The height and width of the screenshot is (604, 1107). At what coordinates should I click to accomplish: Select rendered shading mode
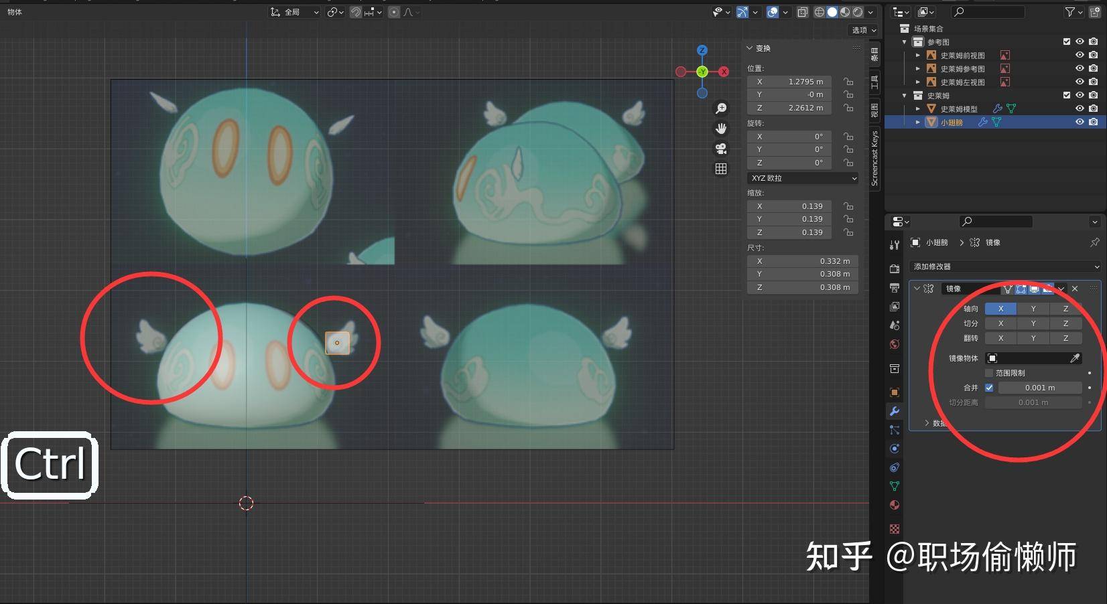pyautogui.click(x=858, y=12)
